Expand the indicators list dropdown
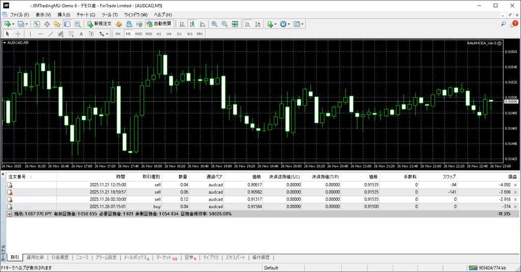The height and width of the screenshot is (272, 521). pos(275,24)
